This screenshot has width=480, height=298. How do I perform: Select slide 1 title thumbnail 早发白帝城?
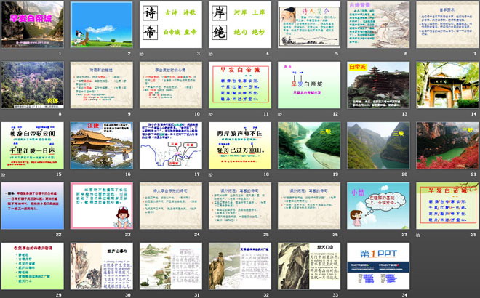point(33,25)
